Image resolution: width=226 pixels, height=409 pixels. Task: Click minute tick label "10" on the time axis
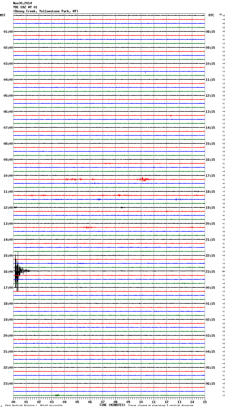click(141, 402)
